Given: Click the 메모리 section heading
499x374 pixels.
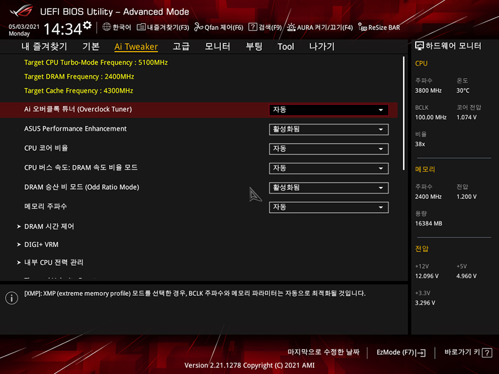Looking at the screenshot, I should 425,169.
